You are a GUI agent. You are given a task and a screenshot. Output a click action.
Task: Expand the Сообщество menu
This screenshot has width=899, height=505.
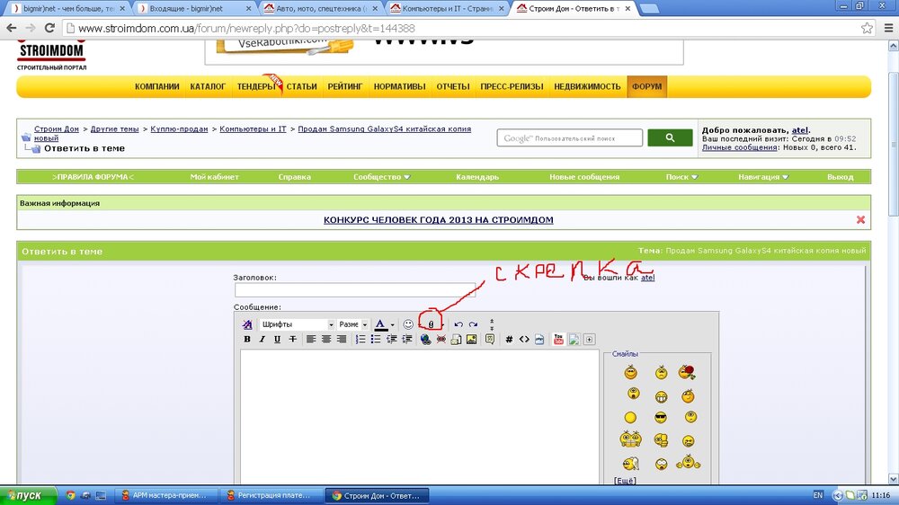tap(382, 176)
